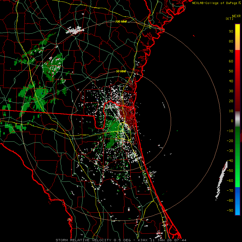
Task: Click the gray zero-velocity segment of color bar
Action: point(237,119)
